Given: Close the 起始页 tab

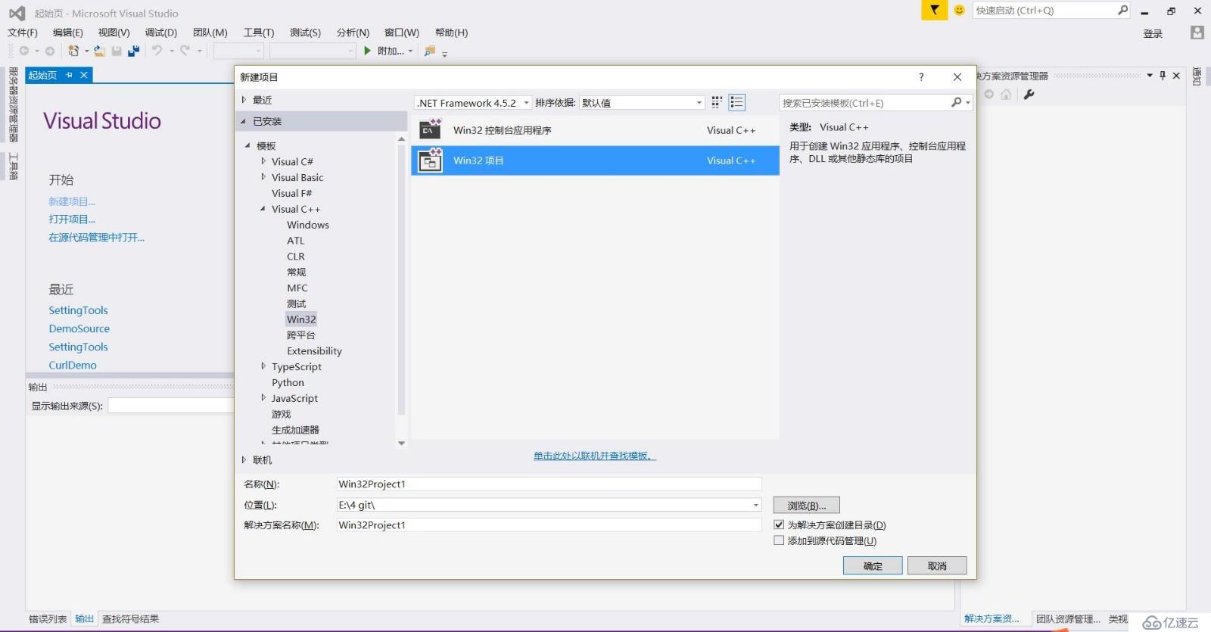Looking at the screenshot, I should click(84, 75).
